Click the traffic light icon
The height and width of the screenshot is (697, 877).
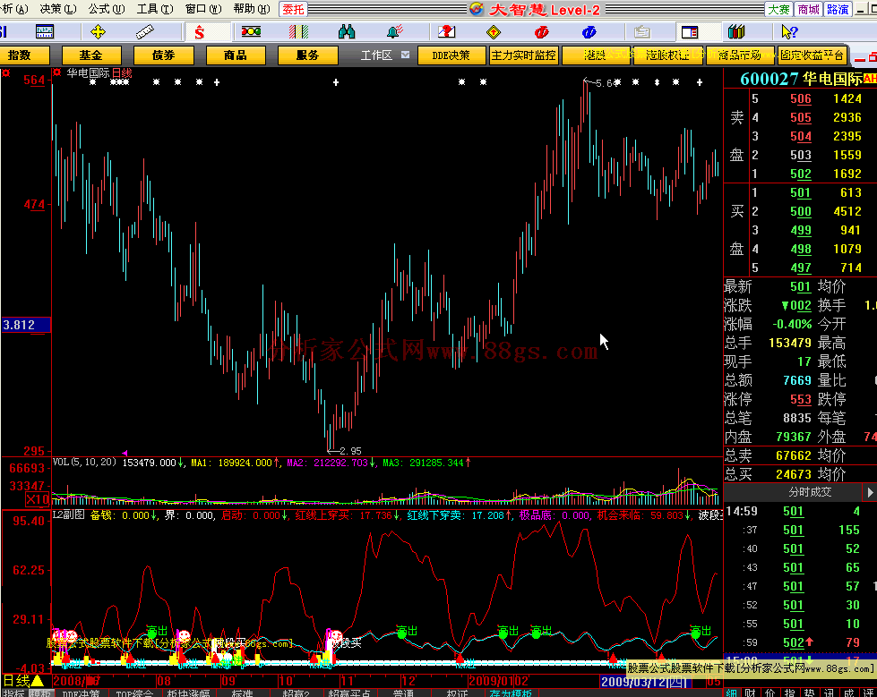251,32
